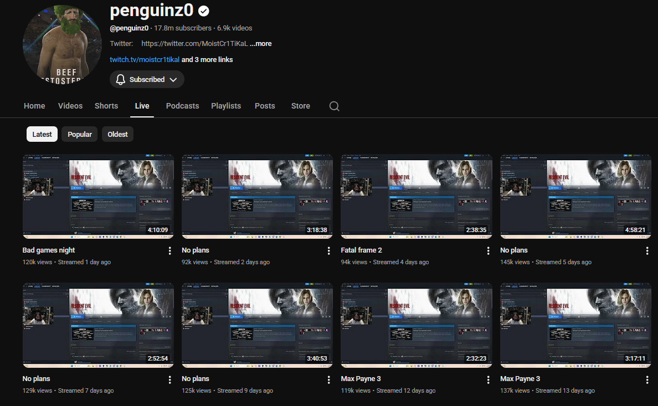
Task: Select the Live tab
Action: pyautogui.click(x=142, y=106)
